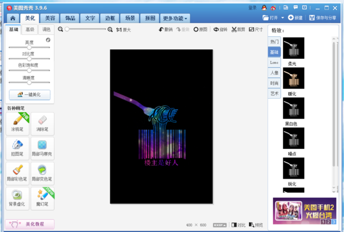Viewport: 344px width, 232px height.
Task: Select the 消除笔 eraser tool
Action: click(42, 123)
